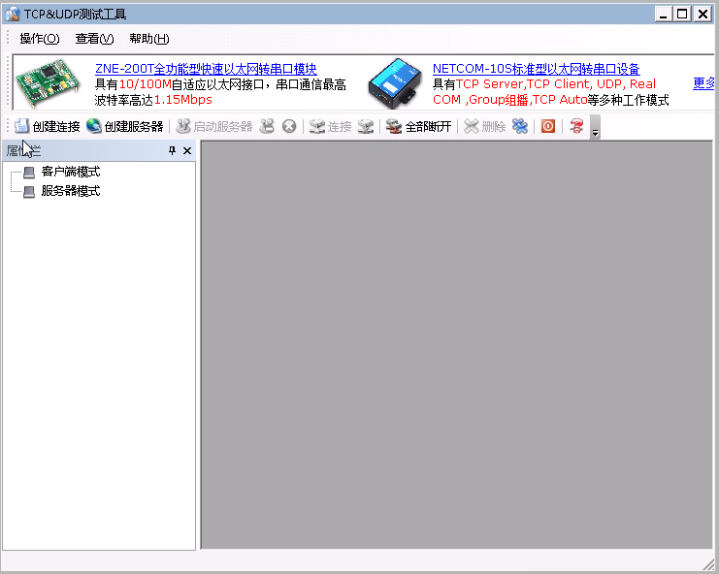719x574 pixels.
Task: Click the disconnect icon right of 连接
Action: click(x=366, y=126)
